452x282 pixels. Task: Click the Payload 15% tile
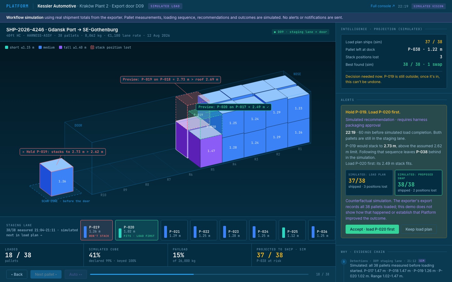point(210,255)
